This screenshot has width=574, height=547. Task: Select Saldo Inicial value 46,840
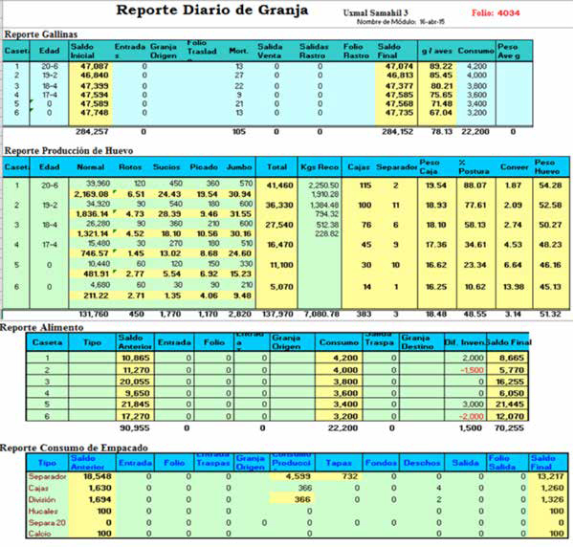point(95,76)
